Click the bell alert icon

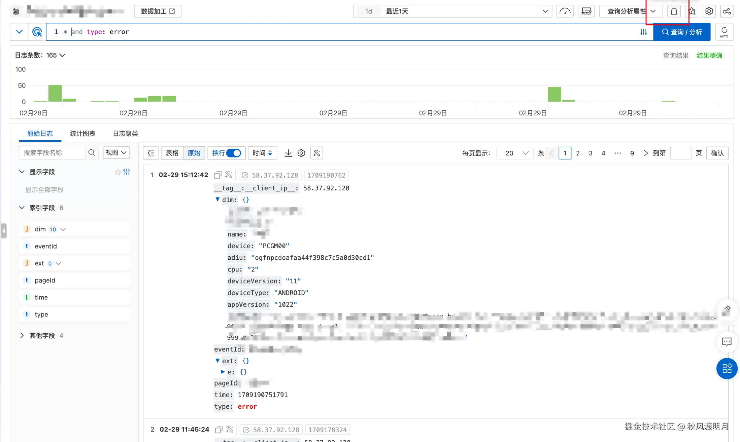[674, 11]
